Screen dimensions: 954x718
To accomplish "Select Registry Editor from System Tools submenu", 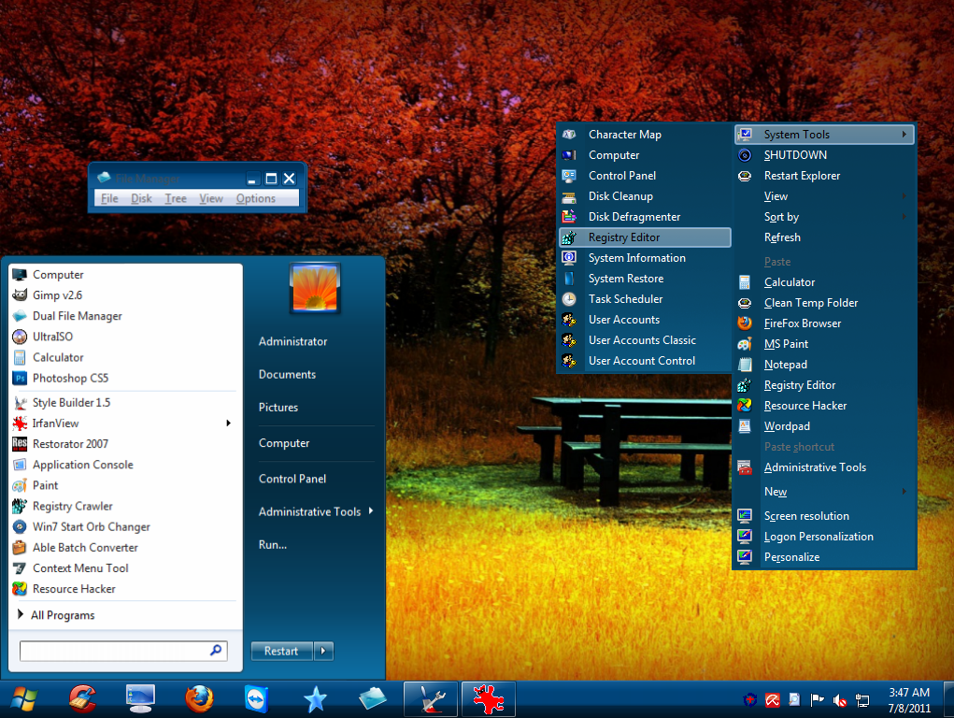I will coord(623,237).
